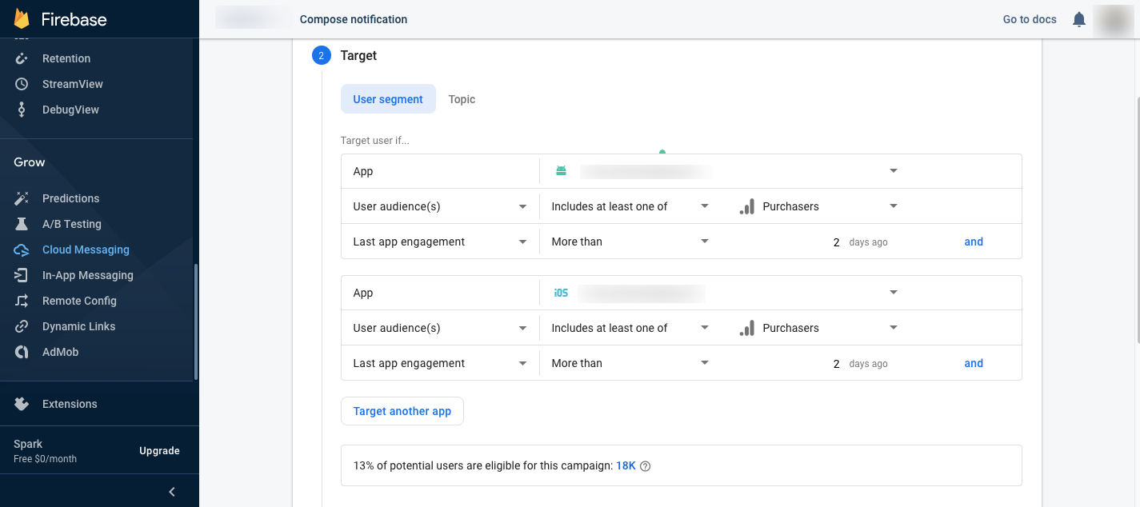Click the A/B Testing flask icon
The image size is (1140, 507).
[22, 224]
